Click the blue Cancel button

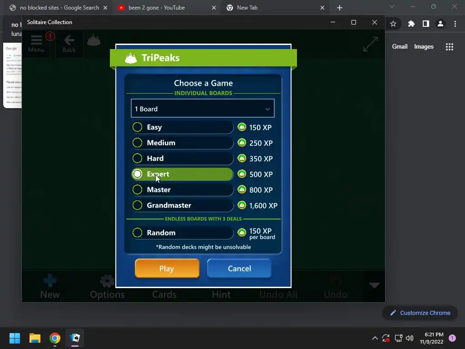[x=239, y=268]
